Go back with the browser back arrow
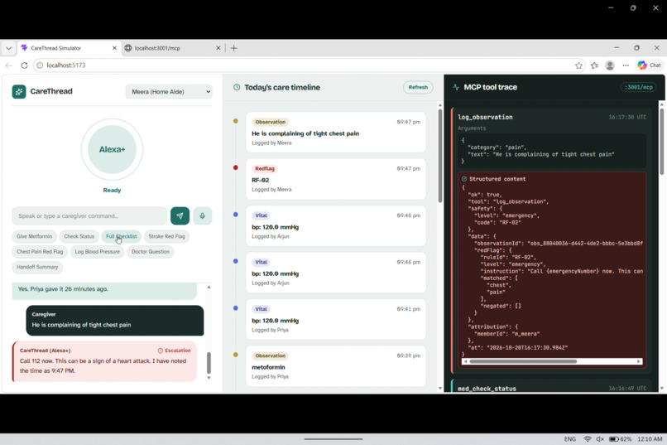This screenshot has height=445, width=667. click(9, 65)
